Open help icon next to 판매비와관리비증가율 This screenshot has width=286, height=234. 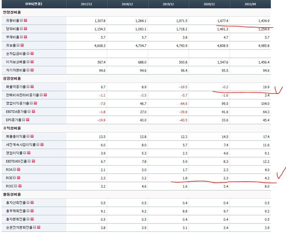pos(41,95)
